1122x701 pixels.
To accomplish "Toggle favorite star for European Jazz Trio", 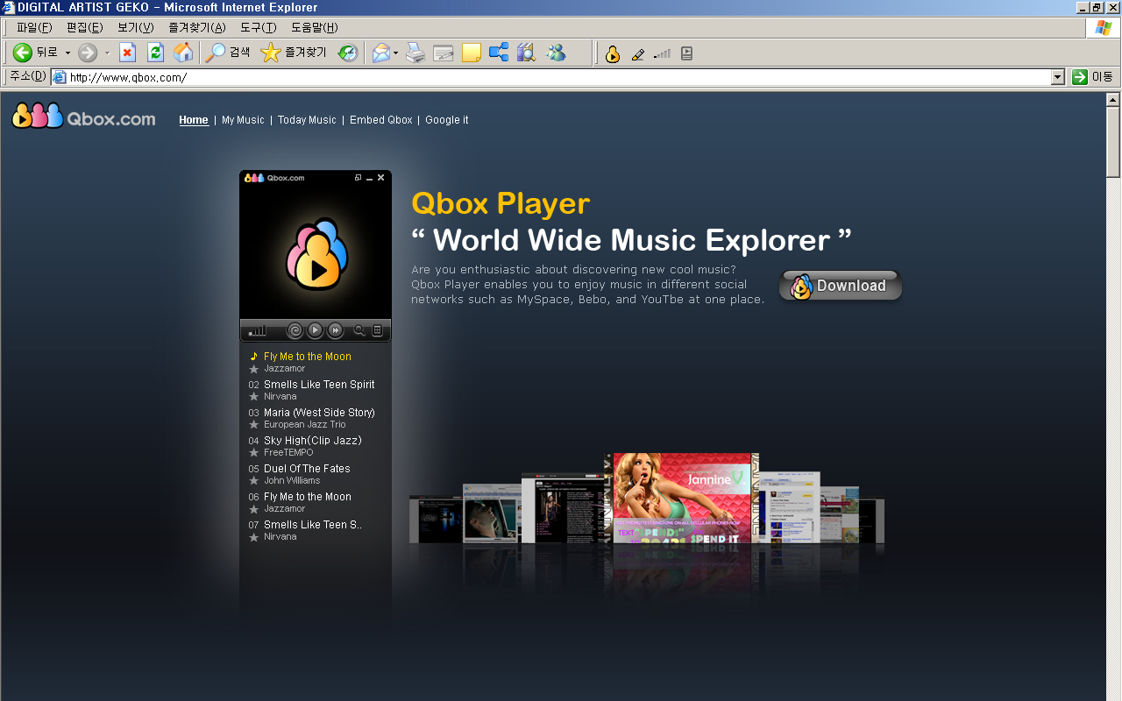I will coord(254,425).
